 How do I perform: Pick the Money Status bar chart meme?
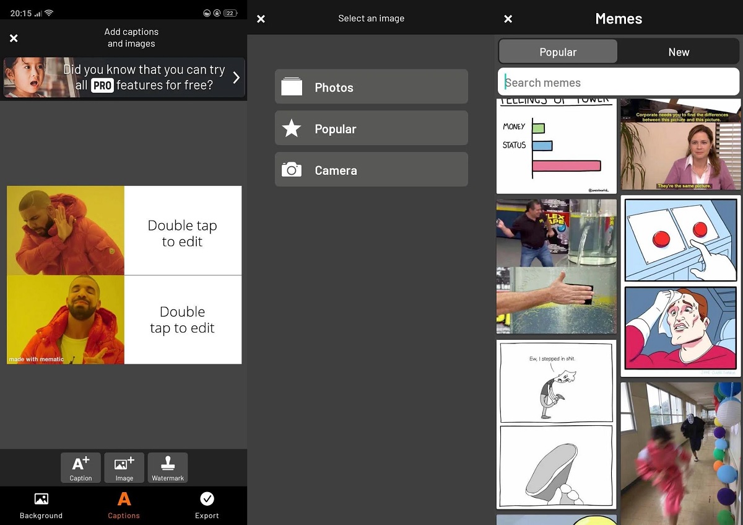click(x=557, y=146)
